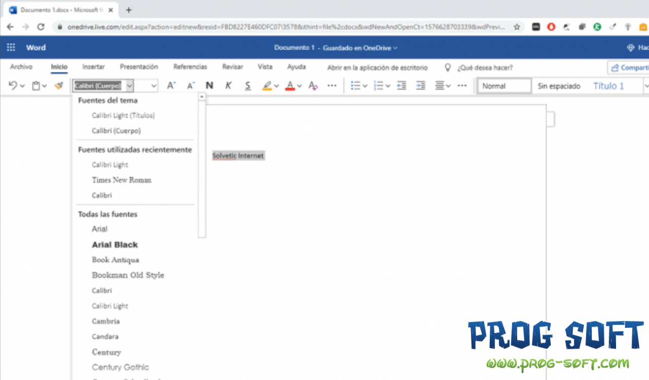This screenshot has height=380, width=649.
Task: Select the Candara font
Action: click(105, 336)
